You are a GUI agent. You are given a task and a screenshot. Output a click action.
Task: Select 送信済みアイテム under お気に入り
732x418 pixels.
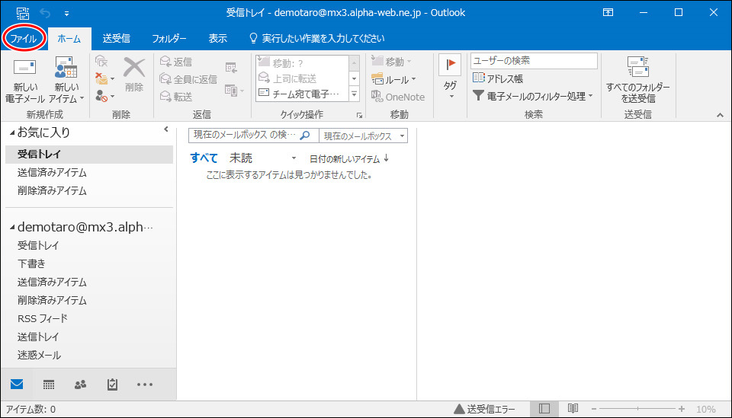[x=89, y=172]
